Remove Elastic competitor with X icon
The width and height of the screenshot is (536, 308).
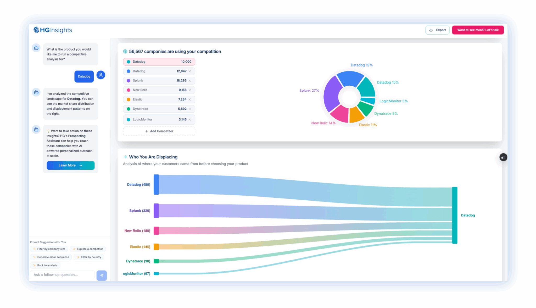(x=190, y=100)
